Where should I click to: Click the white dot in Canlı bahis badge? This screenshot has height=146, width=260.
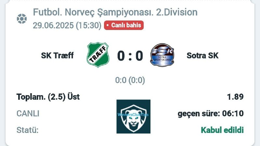coord(108,25)
